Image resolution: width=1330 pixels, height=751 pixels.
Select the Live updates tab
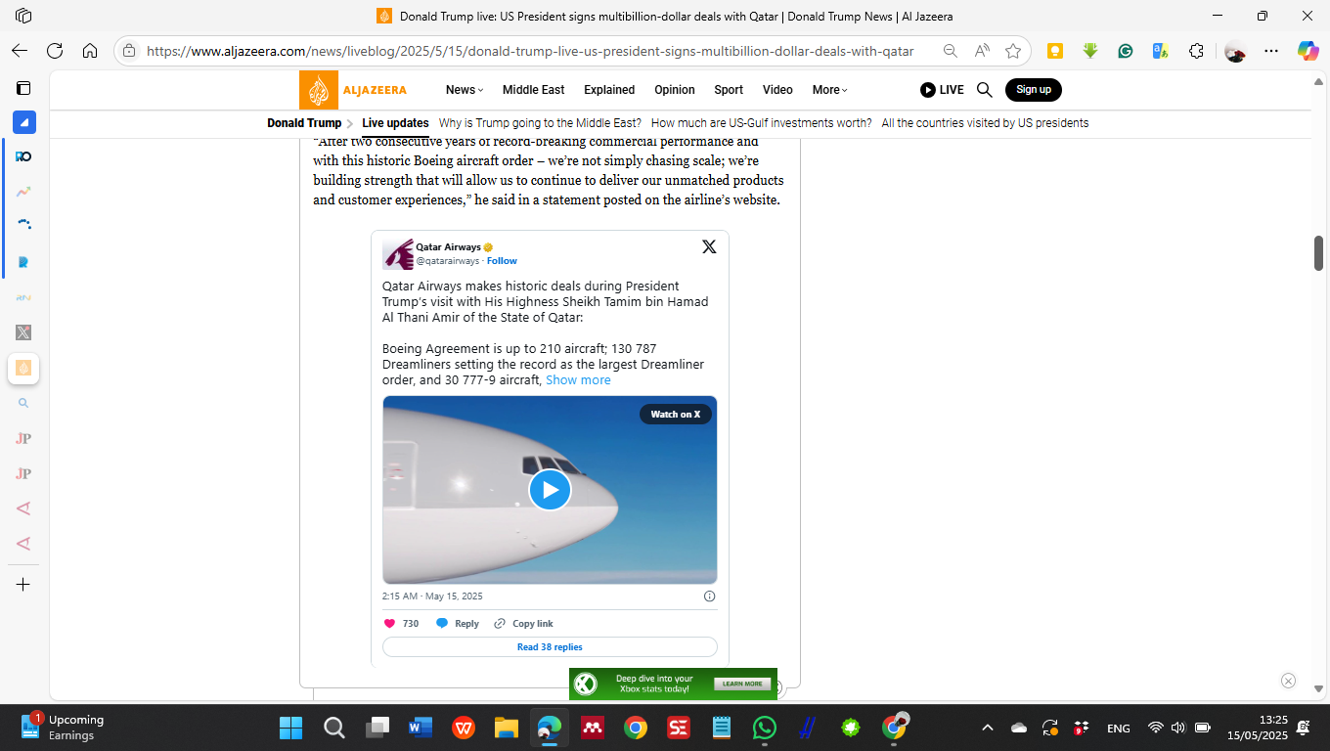[x=395, y=123]
